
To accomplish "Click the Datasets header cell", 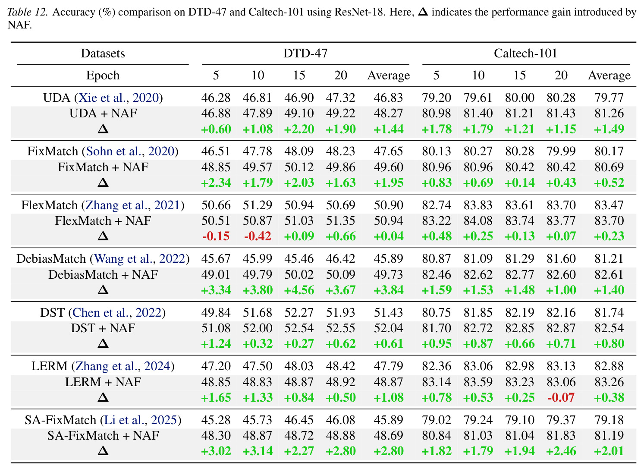I will coord(103,53).
